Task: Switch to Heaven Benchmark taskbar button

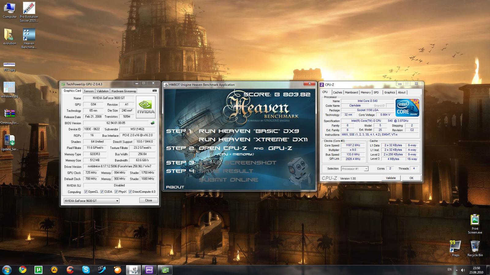Action: tap(133, 270)
